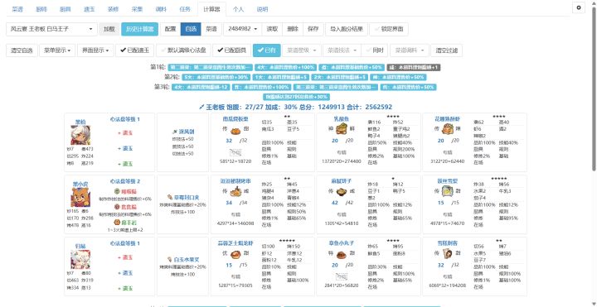Click the sold-out stamp under 章鱼小丸子

[x=342, y=277]
